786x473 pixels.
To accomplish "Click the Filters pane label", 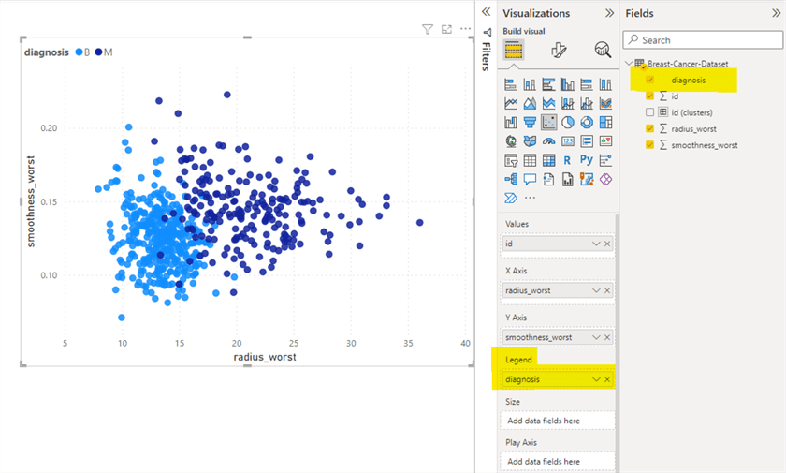I will pyautogui.click(x=486, y=56).
